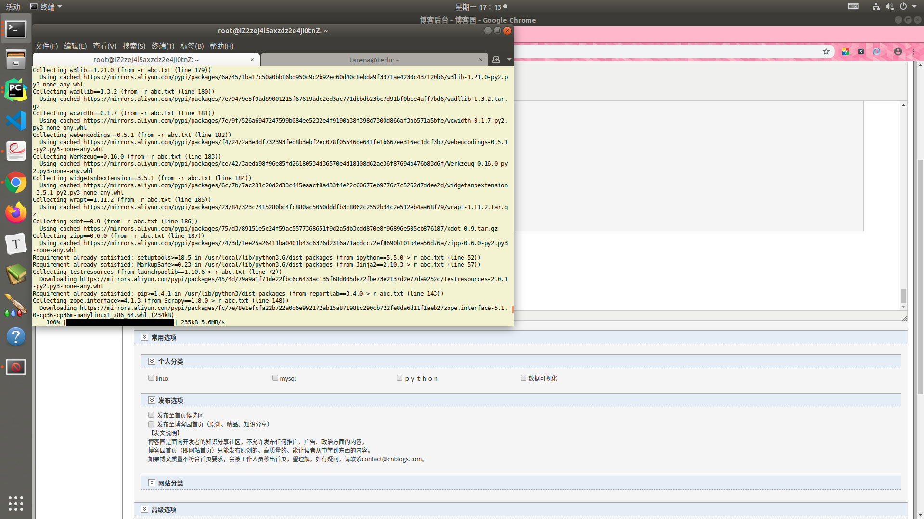Open the 搜索(S) terminal menu
This screenshot has height=519, width=924.
(134, 46)
